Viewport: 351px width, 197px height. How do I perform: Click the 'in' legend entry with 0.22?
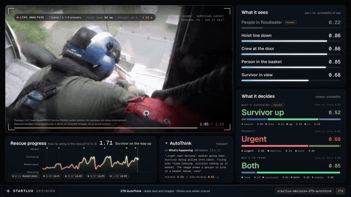(x=313, y=124)
